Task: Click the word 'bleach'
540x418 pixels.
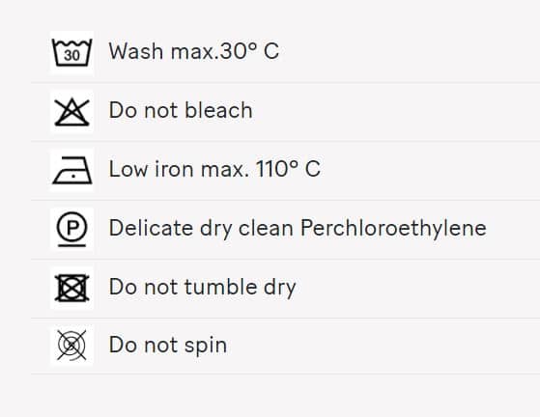Action: tap(219, 110)
